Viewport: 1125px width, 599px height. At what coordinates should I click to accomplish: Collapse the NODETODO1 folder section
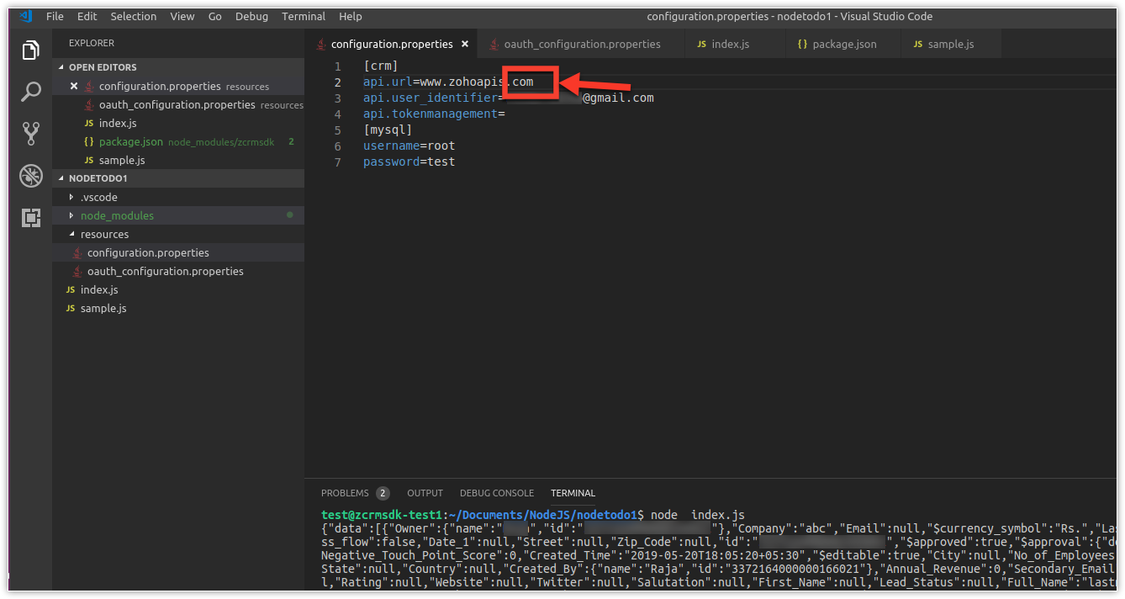click(x=178, y=178)
